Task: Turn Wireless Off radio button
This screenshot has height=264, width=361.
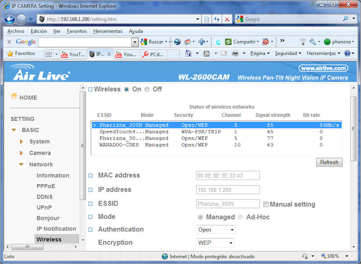Action: 147,89
